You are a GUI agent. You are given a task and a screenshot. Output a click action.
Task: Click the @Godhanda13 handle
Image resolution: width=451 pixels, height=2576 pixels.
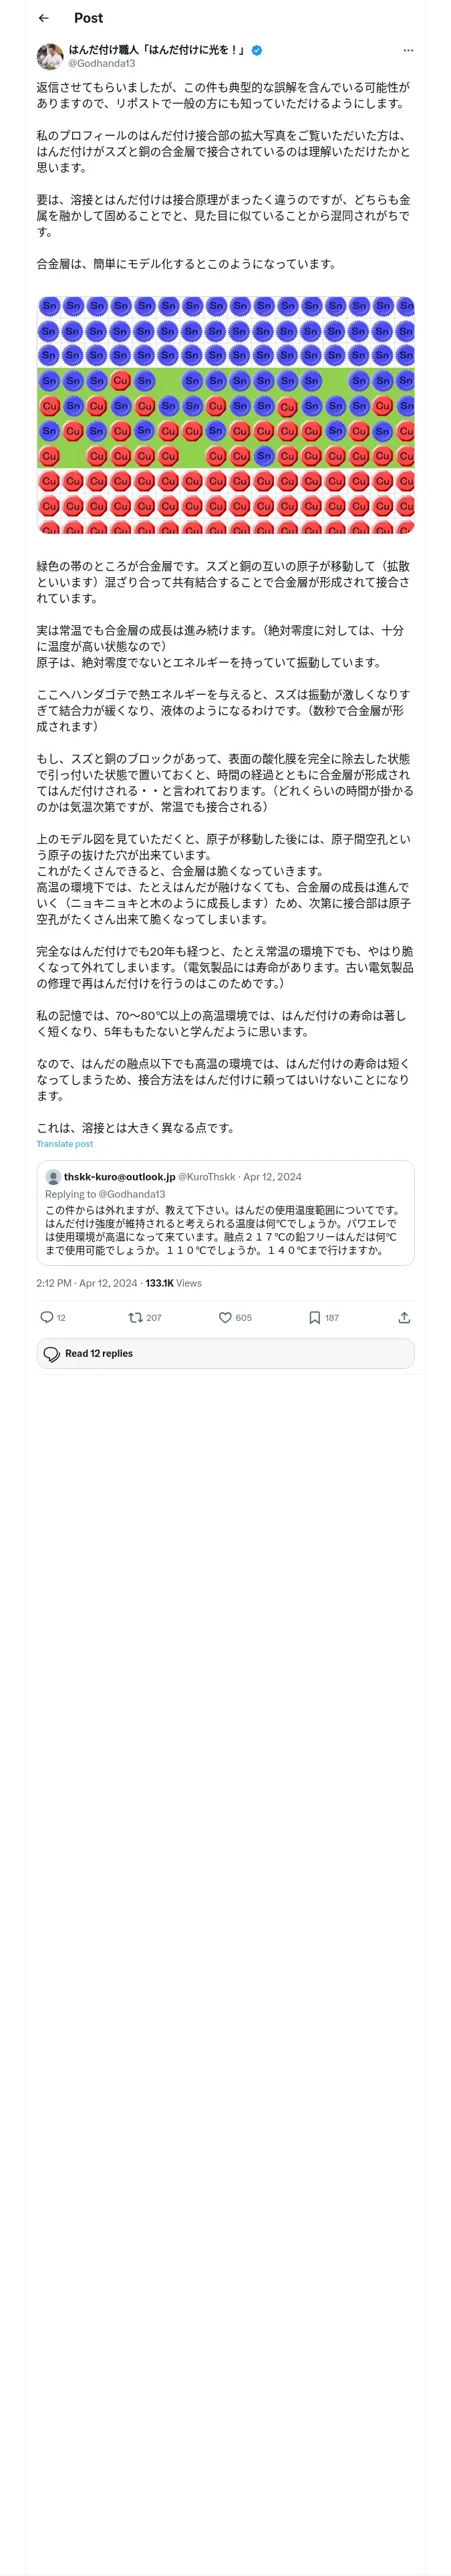tap(101, 63)
